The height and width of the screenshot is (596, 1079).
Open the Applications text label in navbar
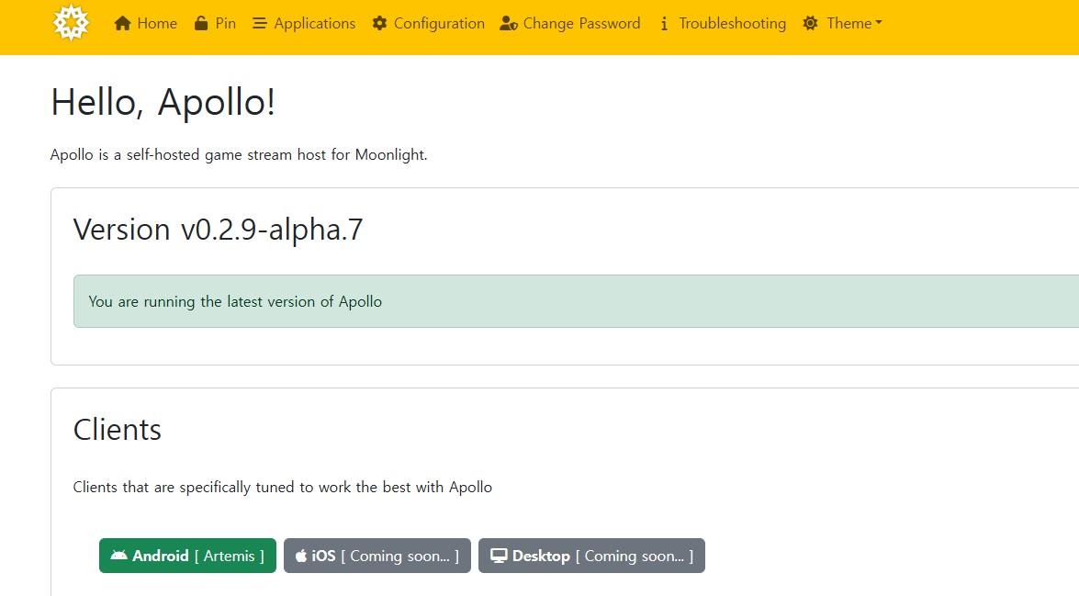(315, 24)
